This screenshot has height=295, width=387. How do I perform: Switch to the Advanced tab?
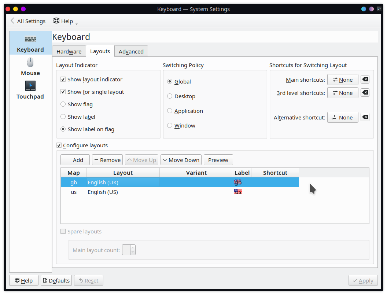(131, 51)
